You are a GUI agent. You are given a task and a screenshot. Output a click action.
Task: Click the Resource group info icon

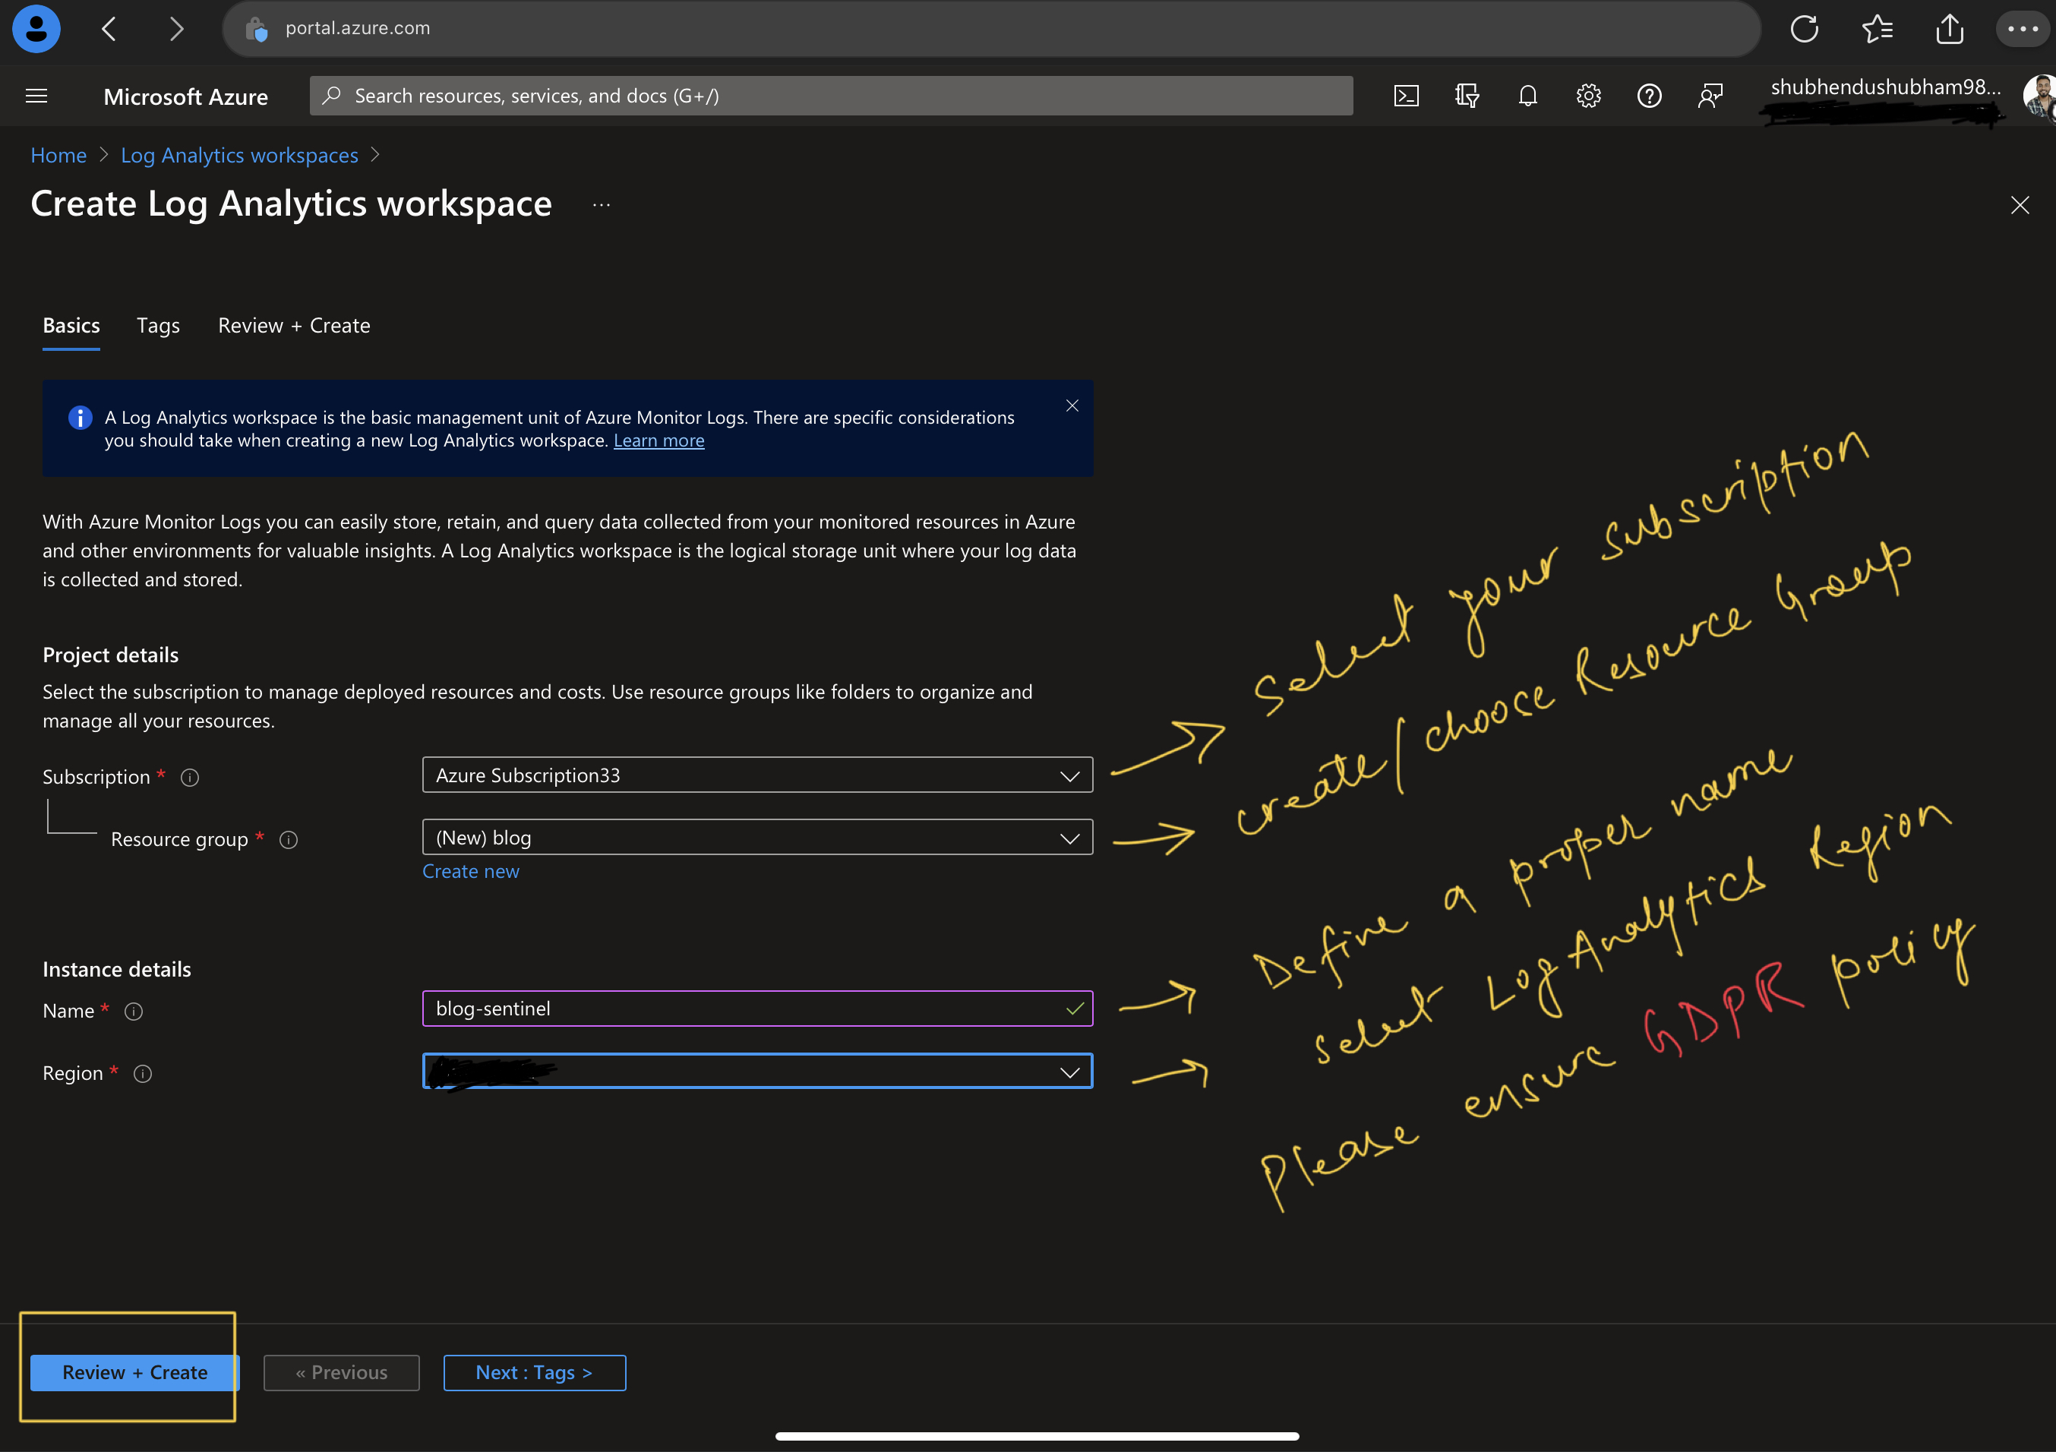click(x=289, y=840)
